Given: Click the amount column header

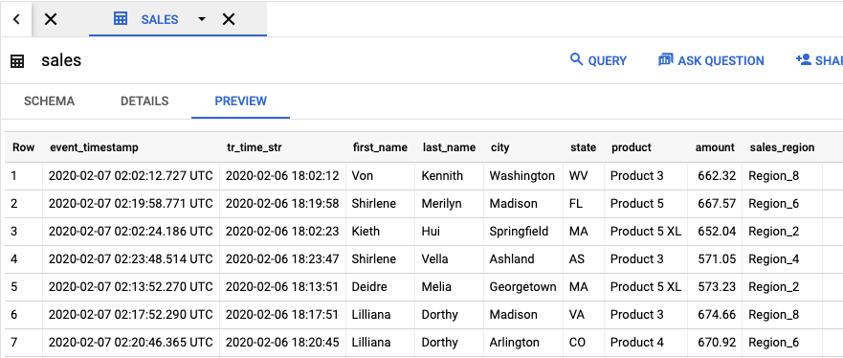Looking at the screenshot, I should [715, 147].
